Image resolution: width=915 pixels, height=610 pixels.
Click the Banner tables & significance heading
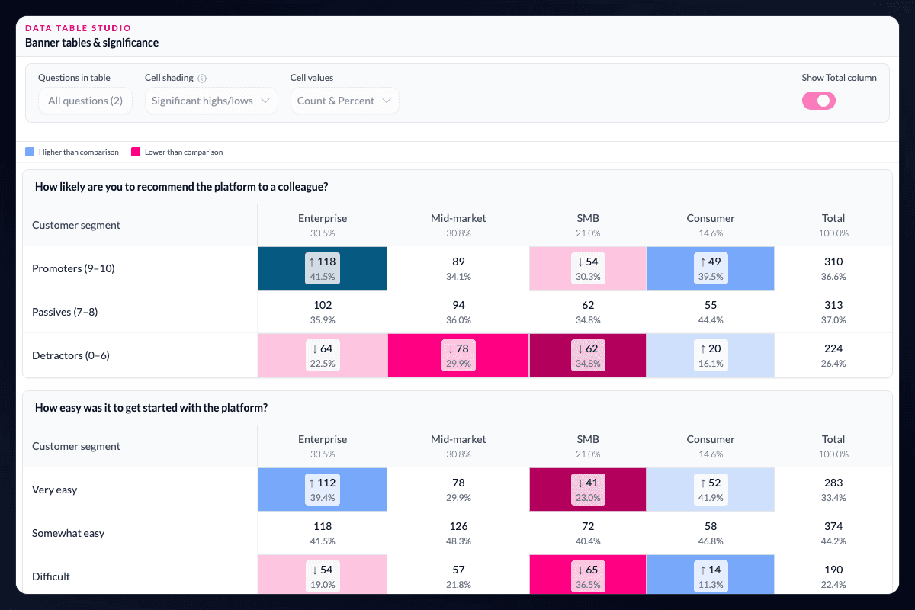(x=92, y=43)
